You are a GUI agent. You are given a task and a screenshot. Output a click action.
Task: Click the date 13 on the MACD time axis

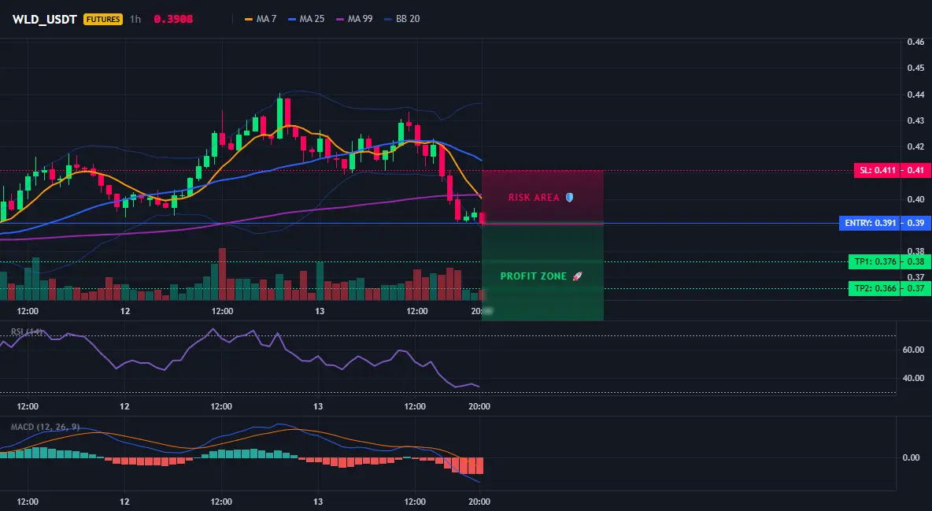point(318,502)
